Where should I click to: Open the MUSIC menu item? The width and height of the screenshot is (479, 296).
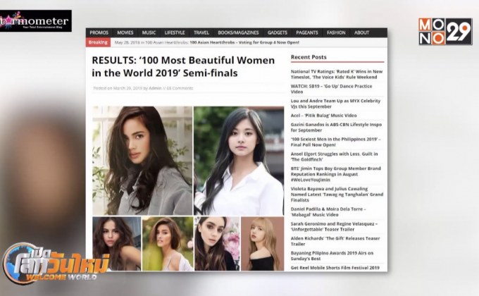149,32
